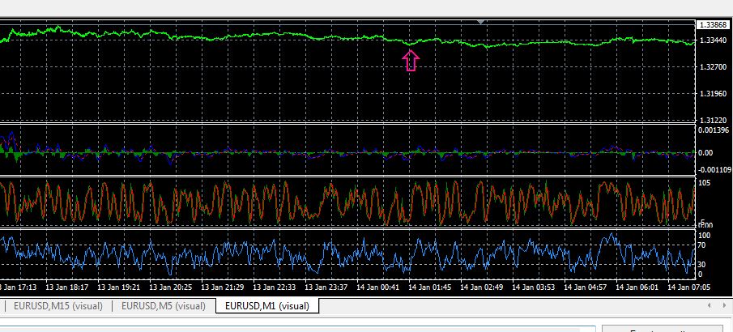Click the 14 Jan 04:57 time label
The width and height of the screenshot is (733, 332).
584,287
